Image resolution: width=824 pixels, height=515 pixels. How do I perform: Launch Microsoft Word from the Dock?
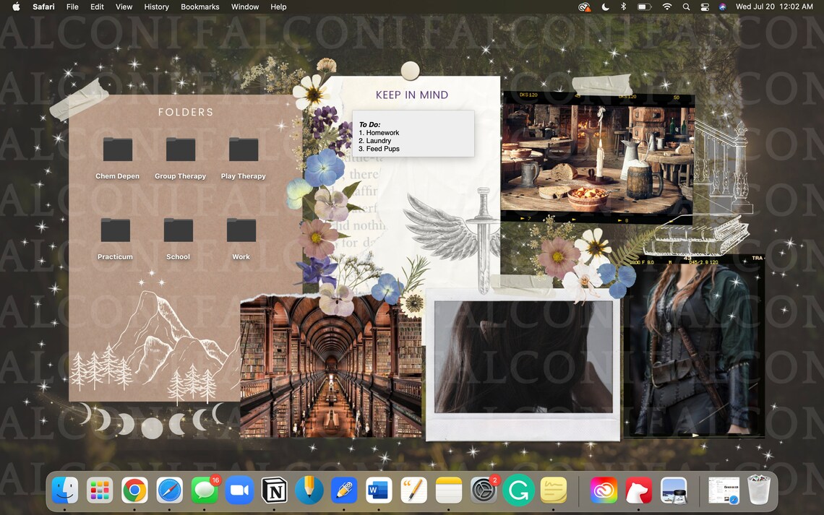tap(377, 490)
